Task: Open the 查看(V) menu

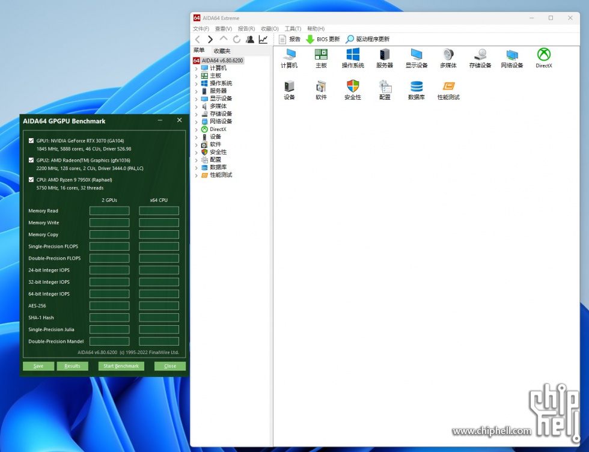Action: (224, 29)
